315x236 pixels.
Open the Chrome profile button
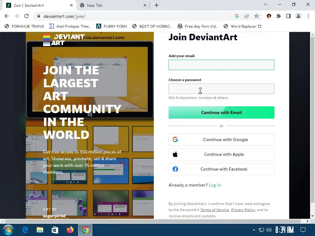pyautogui.click(x=298, y=16)
